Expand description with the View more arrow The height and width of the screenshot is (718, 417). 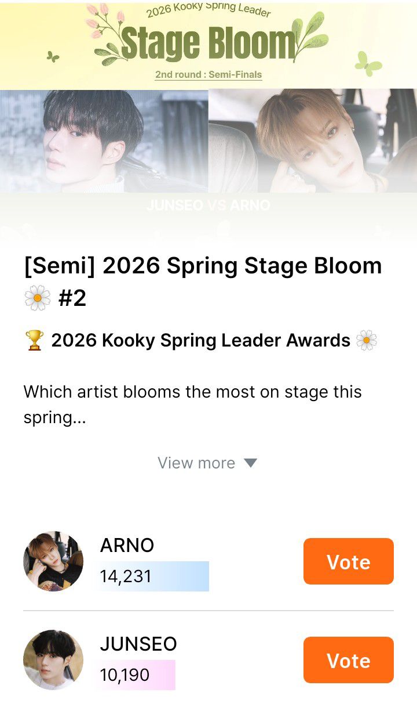pyautogui.click(x=250, y=463)
